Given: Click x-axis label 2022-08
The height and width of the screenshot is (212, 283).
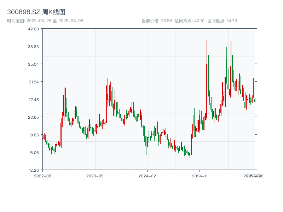Looking at the screenshot, I should click(x=42, y=176).
